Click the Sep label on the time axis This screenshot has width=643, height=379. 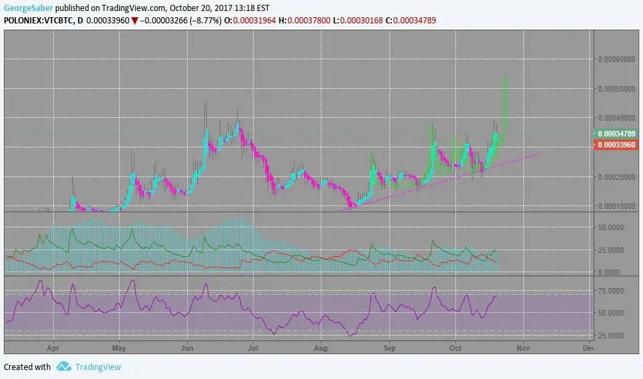tap(389, 348)
